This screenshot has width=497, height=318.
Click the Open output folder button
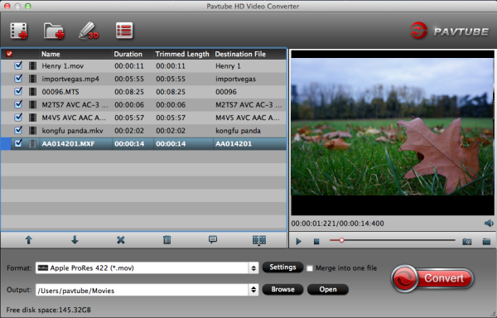(328, 290)
